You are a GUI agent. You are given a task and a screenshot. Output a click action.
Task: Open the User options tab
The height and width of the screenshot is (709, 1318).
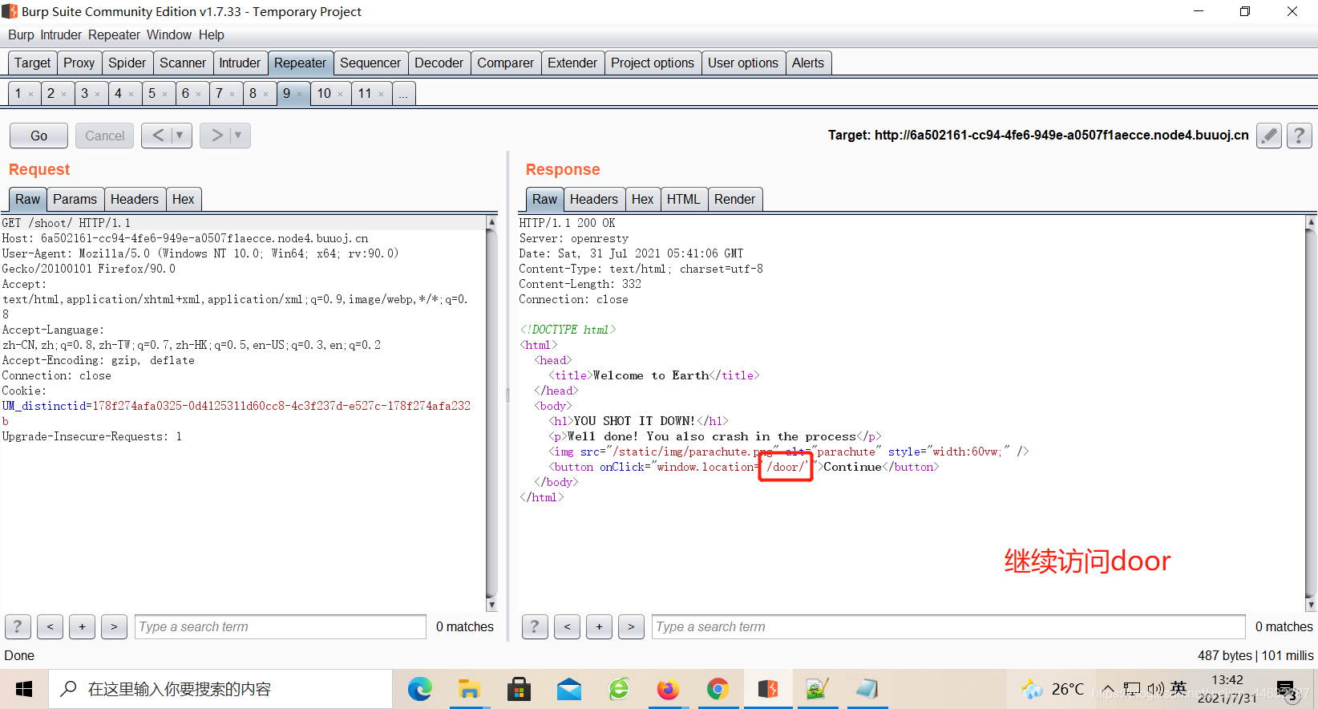click(742, 63)
